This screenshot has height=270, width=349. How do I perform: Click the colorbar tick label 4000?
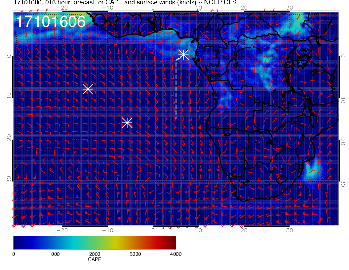[x=176, y=254]
